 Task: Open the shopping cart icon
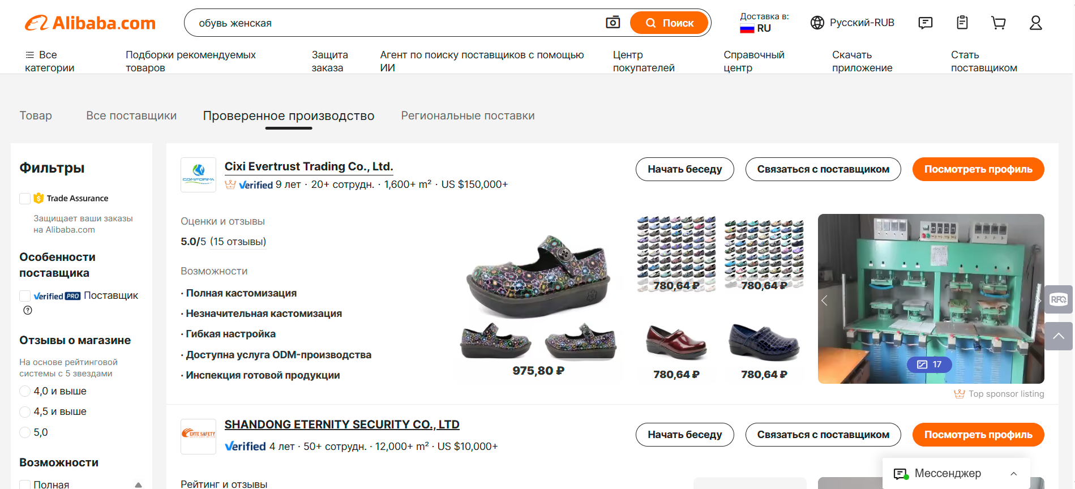[x=999, y=23]
